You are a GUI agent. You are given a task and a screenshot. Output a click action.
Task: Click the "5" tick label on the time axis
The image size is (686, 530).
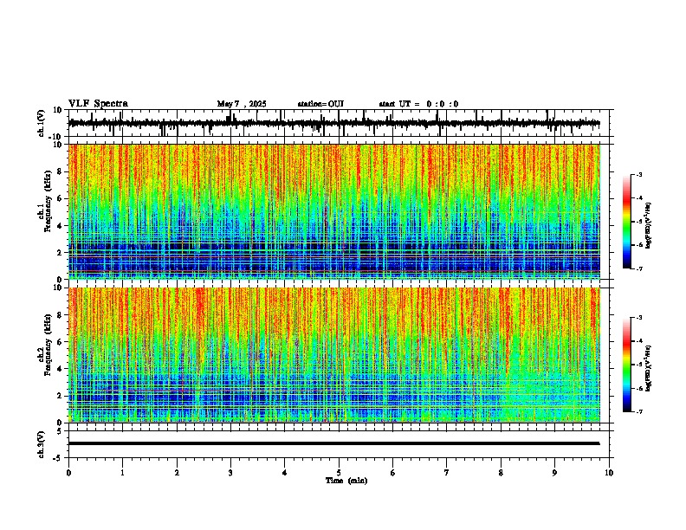(339, 473)
